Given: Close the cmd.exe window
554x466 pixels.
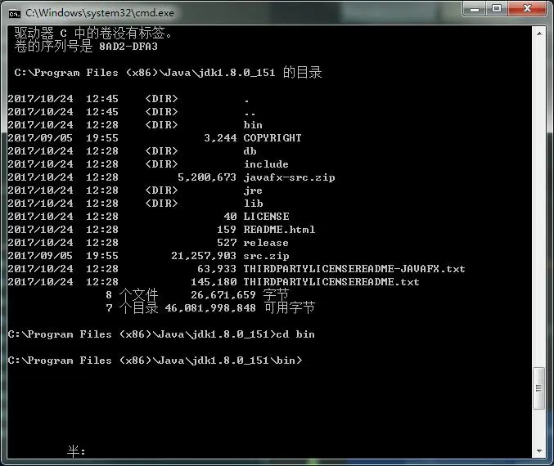Looking at the screenshot, I should [527, 9].
